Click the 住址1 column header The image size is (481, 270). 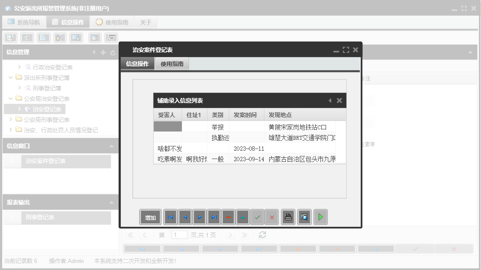(x=193, y=115)
